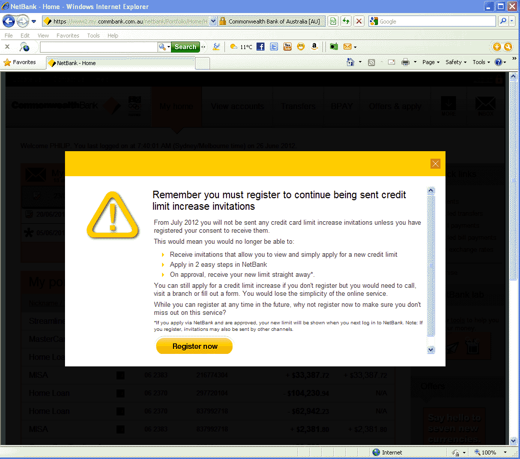Click the padlock security report icon

point(222,22)
